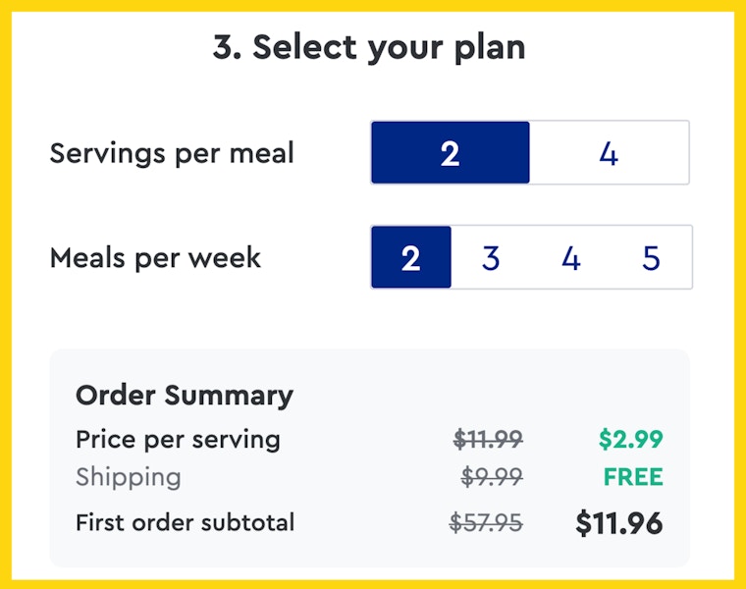Viewport: 746px width, 589px height.
Task: Click the "Order Summary" heading
Action: point(185,395)
